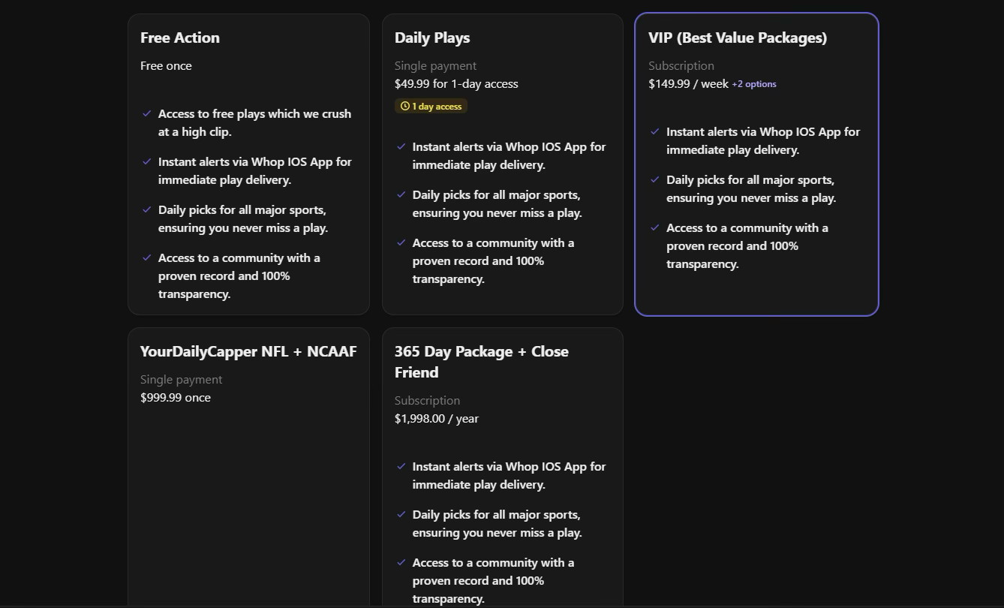Click the checkmark beside Instant alerts in Free Action

146,161
